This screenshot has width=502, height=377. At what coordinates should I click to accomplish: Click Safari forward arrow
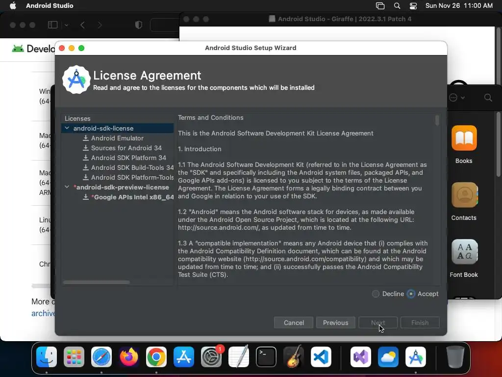(100, 25)
